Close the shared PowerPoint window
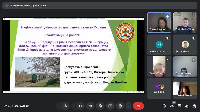 click(142, 19)
